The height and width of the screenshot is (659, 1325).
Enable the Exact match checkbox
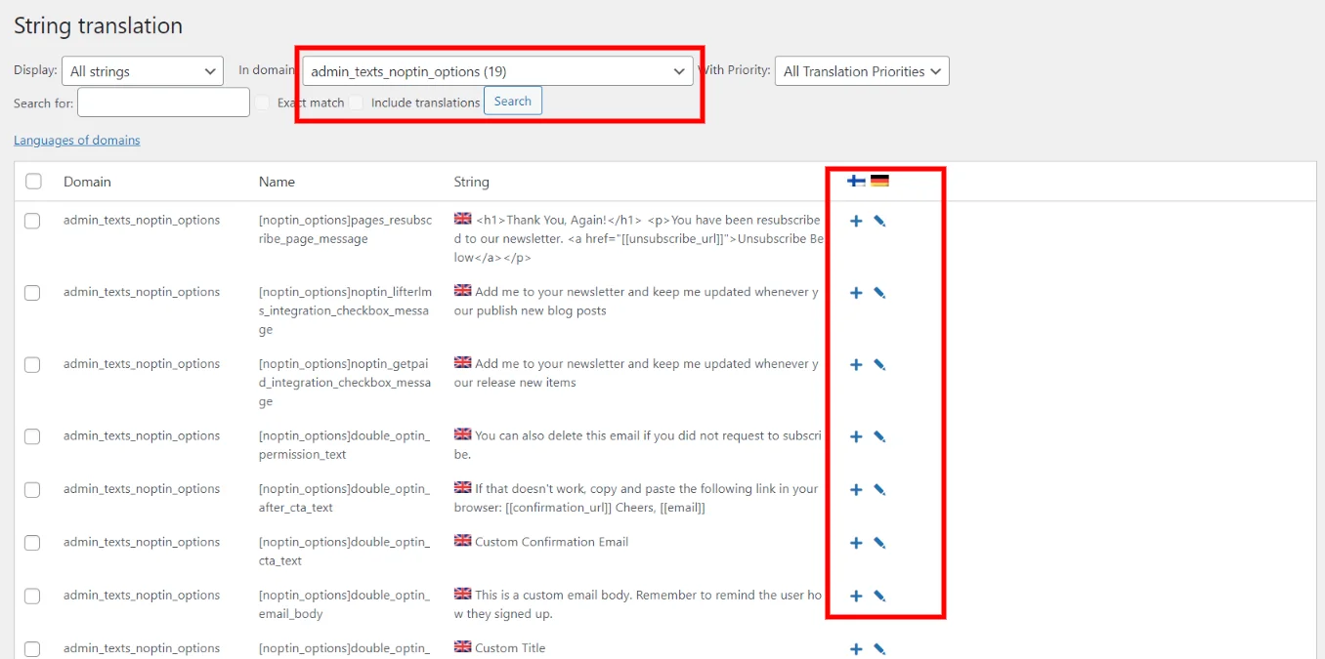[x=263, y=103]
